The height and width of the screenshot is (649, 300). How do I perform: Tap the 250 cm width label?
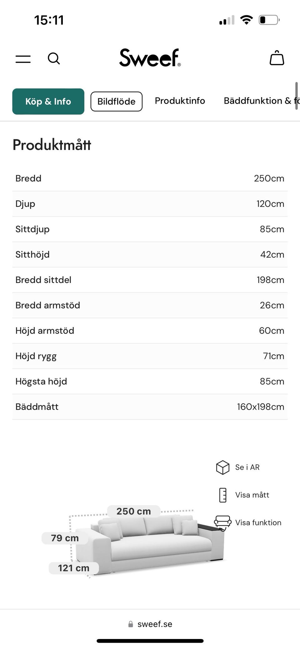tap(133, 511)
